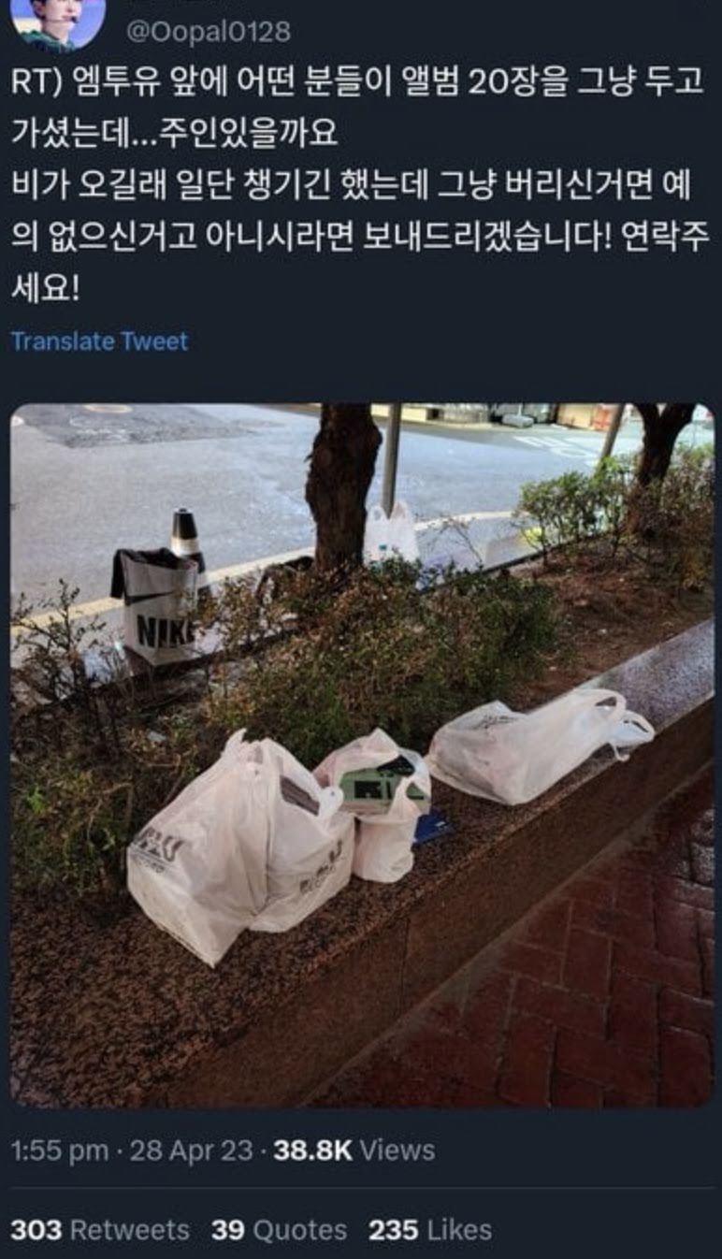Click the Translate Tweet link
This screenshot has height=1259, width=722.
99,341
